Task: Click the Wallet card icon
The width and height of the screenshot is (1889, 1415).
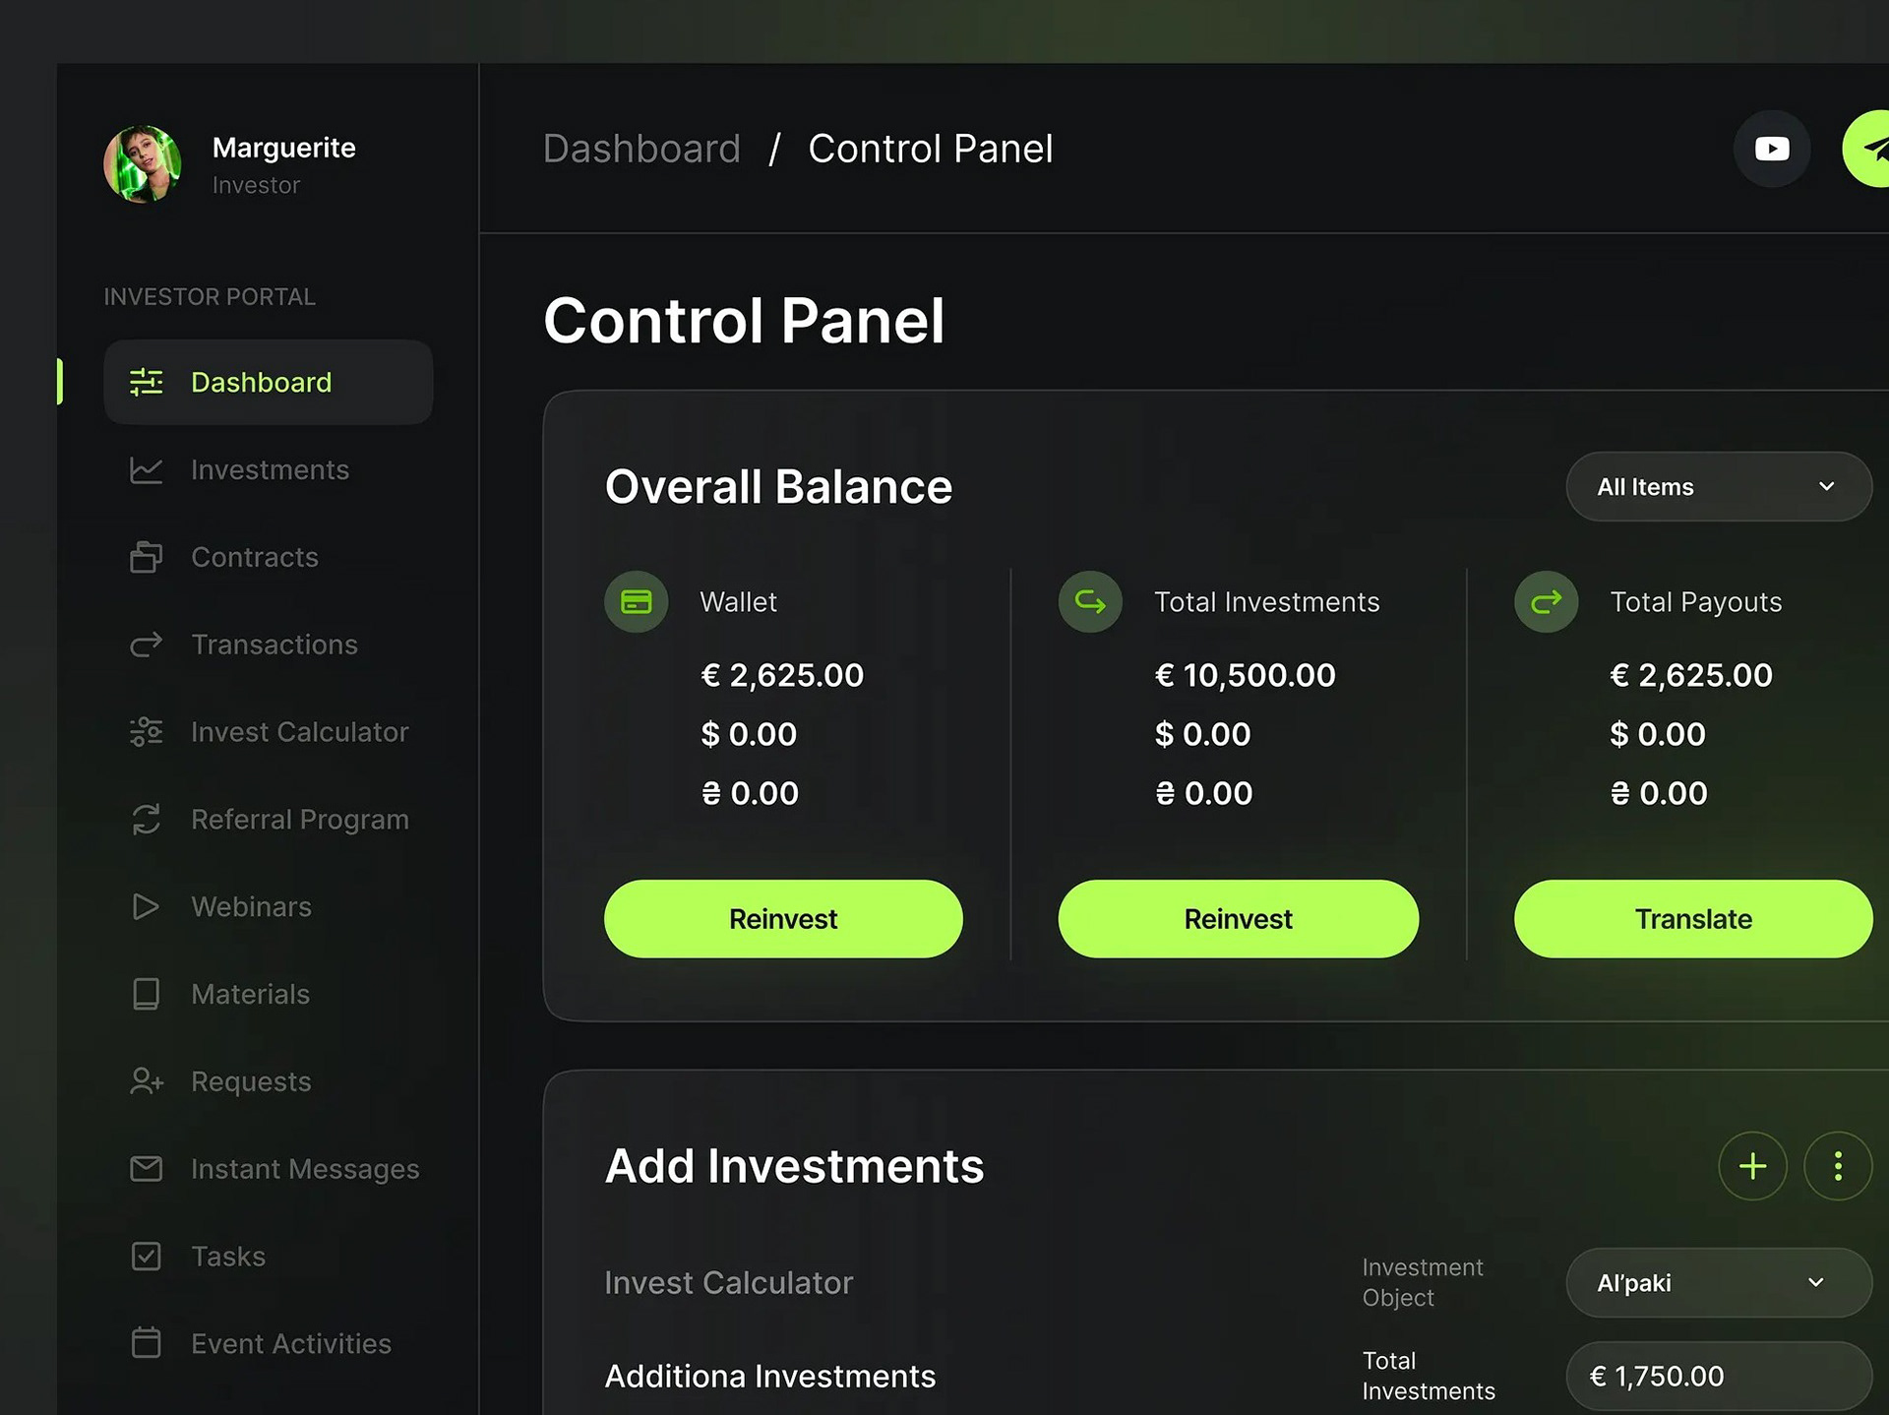Action: [x=637, y=601]
